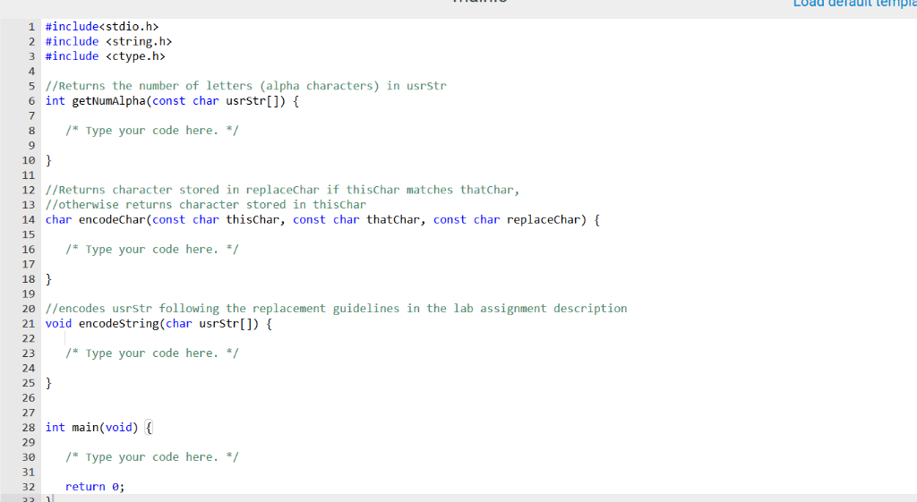
Task: Click the '#include<stdio.h>' line of code
Action: coord(102,27)
